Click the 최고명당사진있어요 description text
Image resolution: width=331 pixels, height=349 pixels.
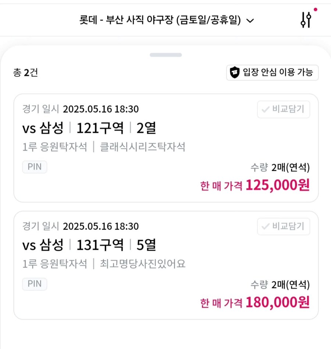[x=142, y=264]
